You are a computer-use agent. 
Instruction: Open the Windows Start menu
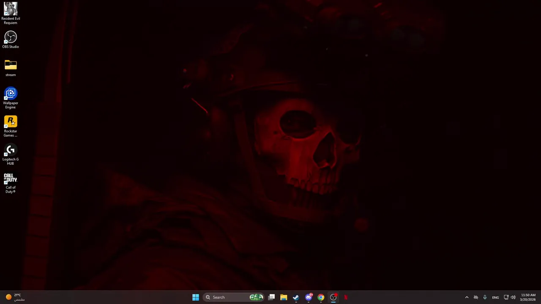coord(196,297)
